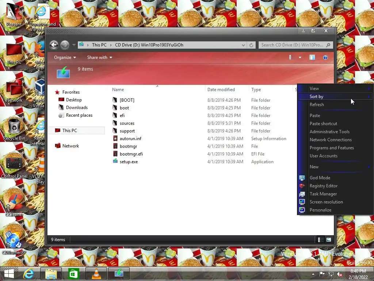
Task: Select Recent places in navigation pane
Action: tap(79, 115)
